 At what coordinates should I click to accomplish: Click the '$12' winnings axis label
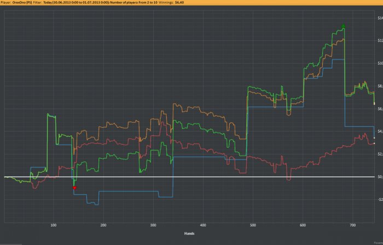[x=380, y=40]
